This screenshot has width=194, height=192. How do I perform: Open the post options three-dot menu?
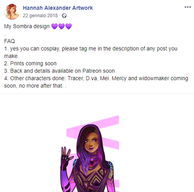click(188, 7)
